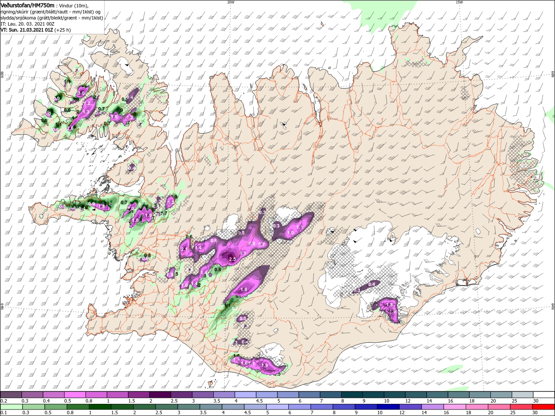The image size is (555, 416).
Task: Pick upper legend swatch between 0.2 and 0.3
Action: click(x=11, y=395)
